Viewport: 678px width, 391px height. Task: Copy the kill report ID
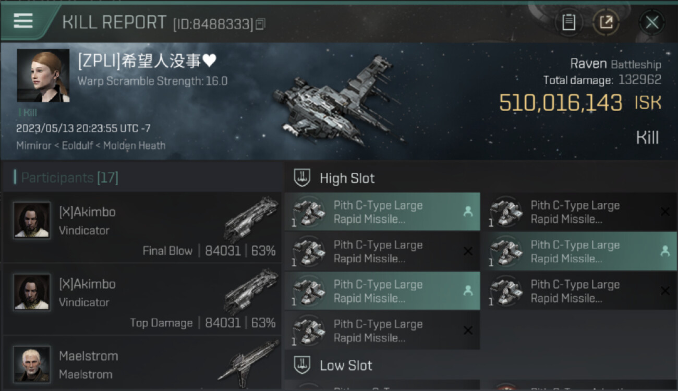(260, 23)
